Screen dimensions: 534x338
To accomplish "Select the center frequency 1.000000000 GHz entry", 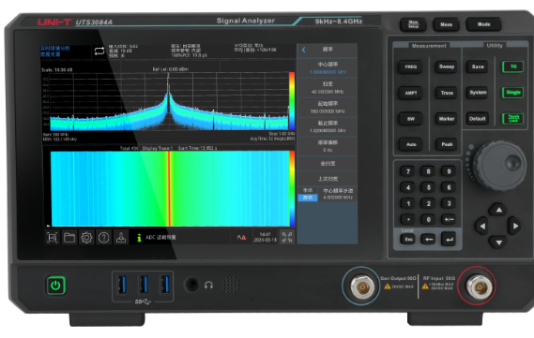I will tap(328, 68).
